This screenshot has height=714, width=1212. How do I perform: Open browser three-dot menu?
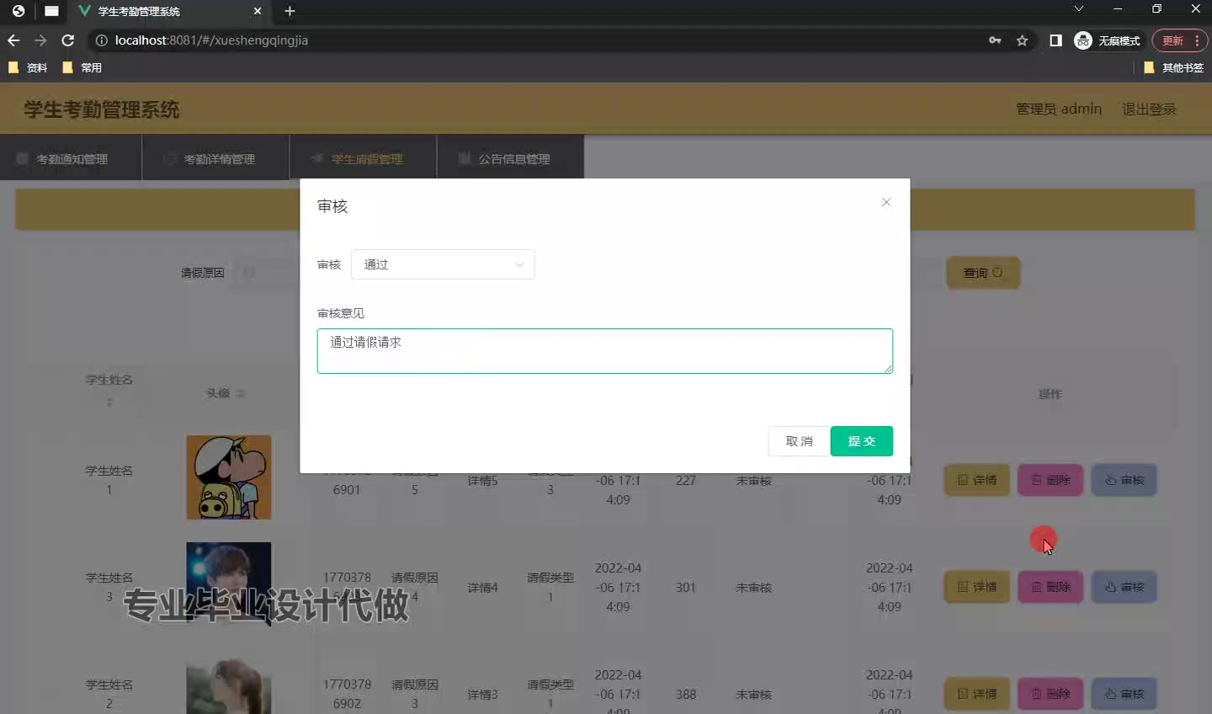(1198, 40)
